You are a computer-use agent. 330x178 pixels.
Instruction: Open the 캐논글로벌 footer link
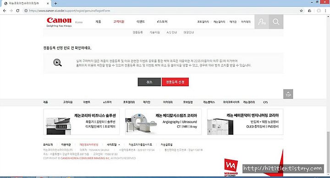167,145
